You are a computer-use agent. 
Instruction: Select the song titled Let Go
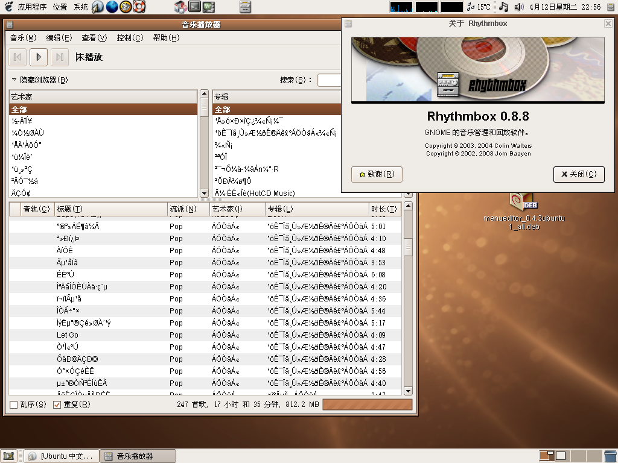(205, 335)
